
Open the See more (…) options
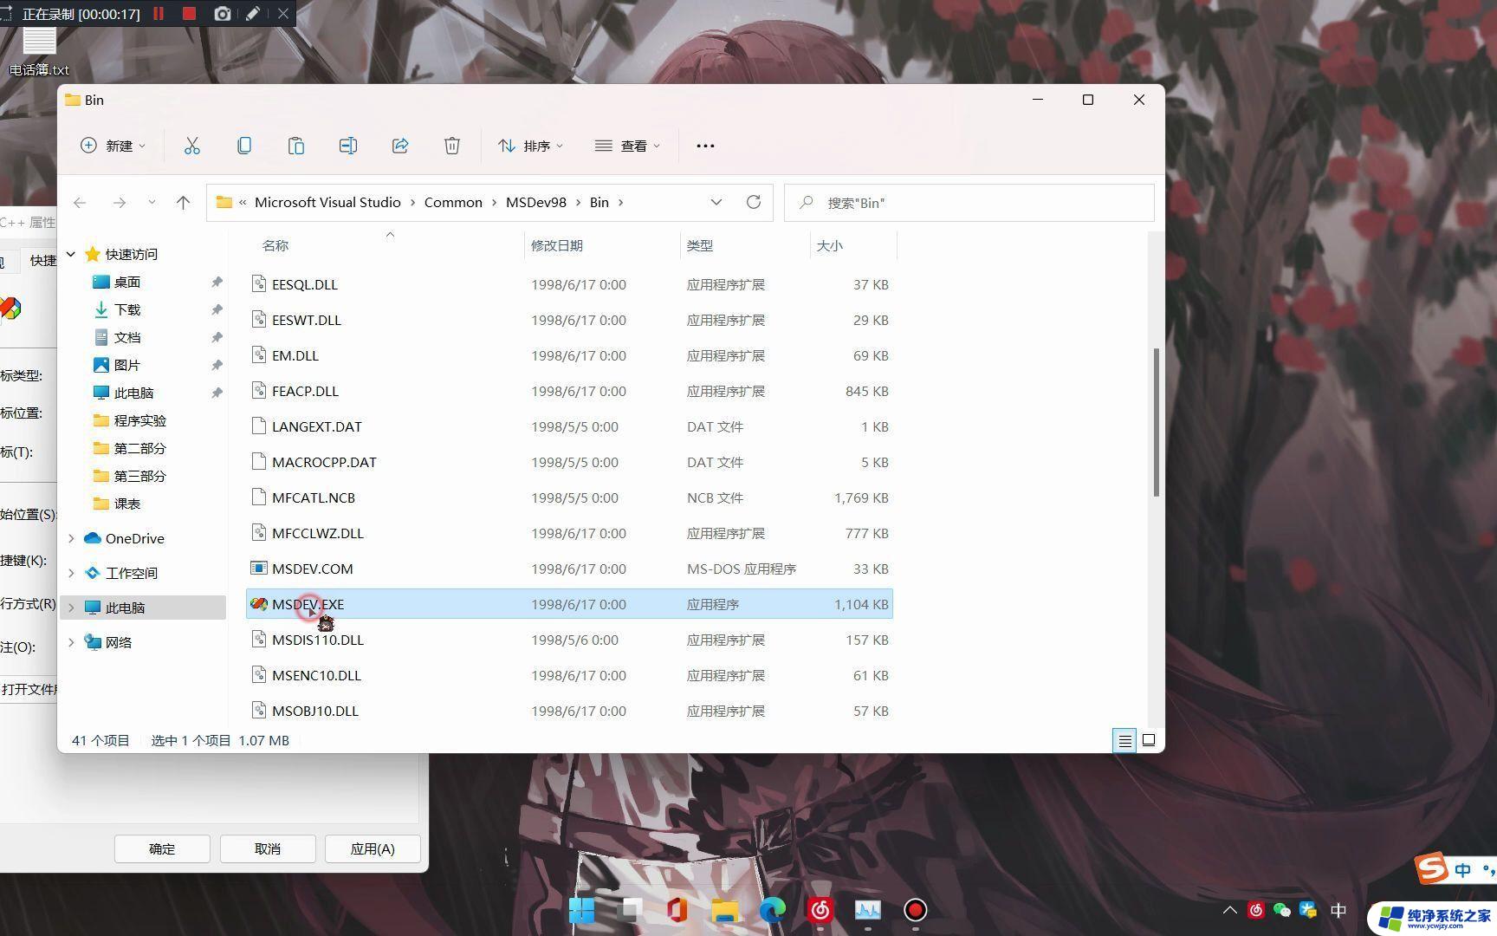pos(705,146)
